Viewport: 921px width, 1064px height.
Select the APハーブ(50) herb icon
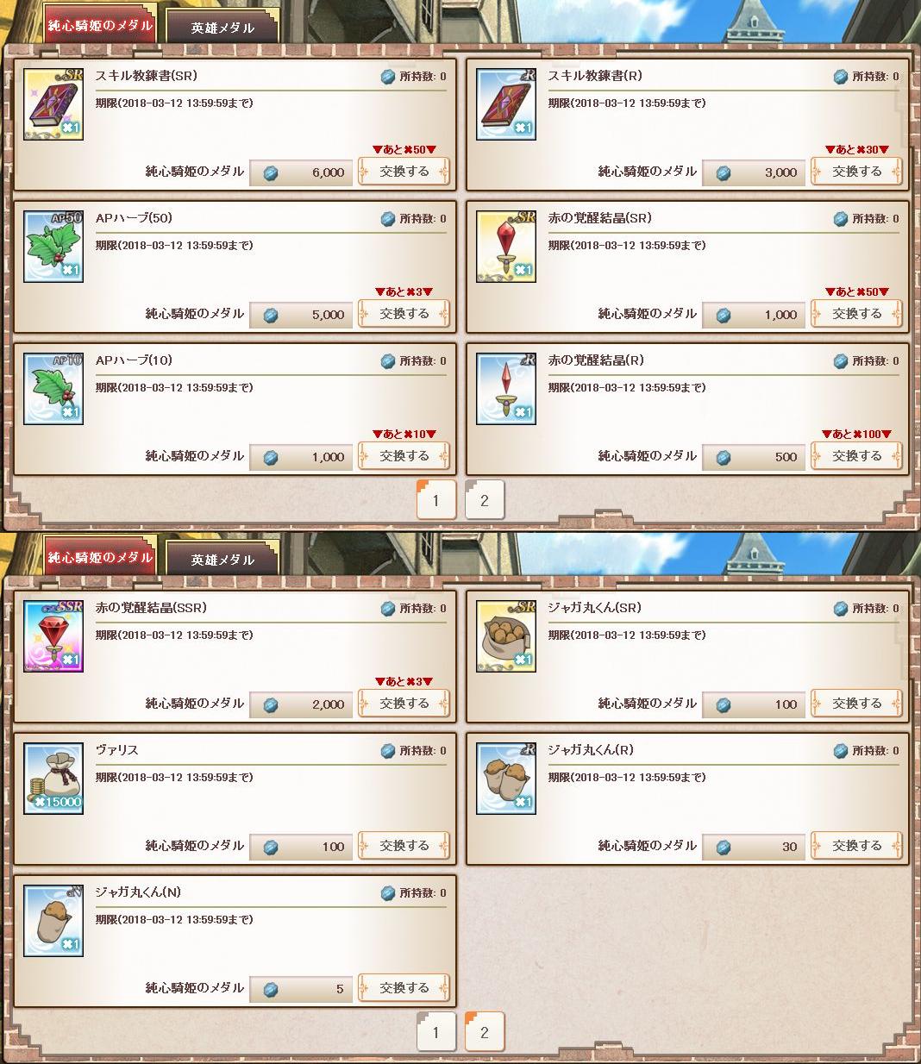tap(53, 247)
